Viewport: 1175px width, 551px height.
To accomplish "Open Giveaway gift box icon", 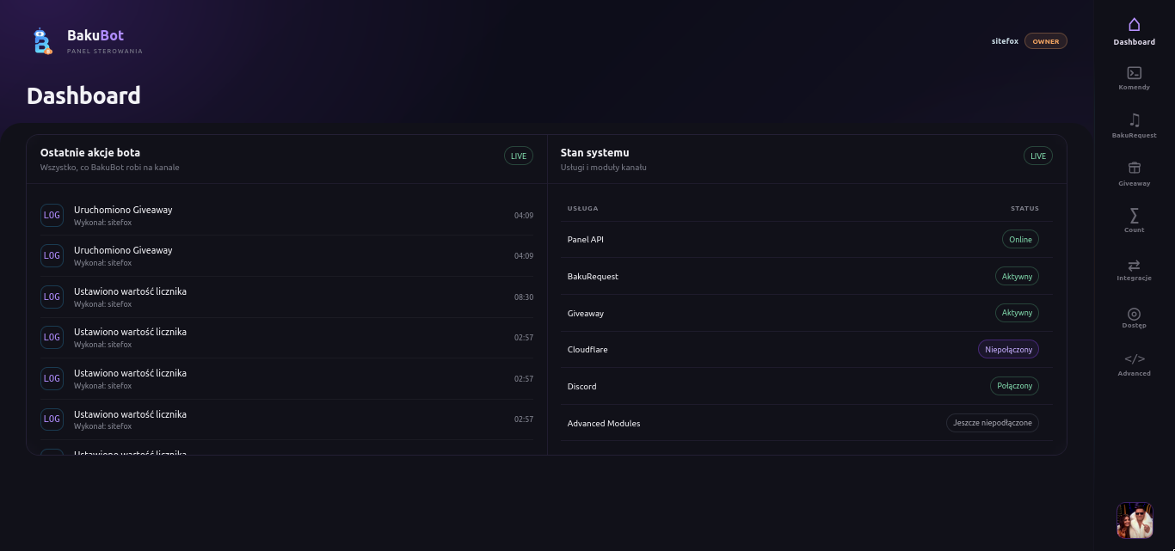I will tap(1134, 168).
